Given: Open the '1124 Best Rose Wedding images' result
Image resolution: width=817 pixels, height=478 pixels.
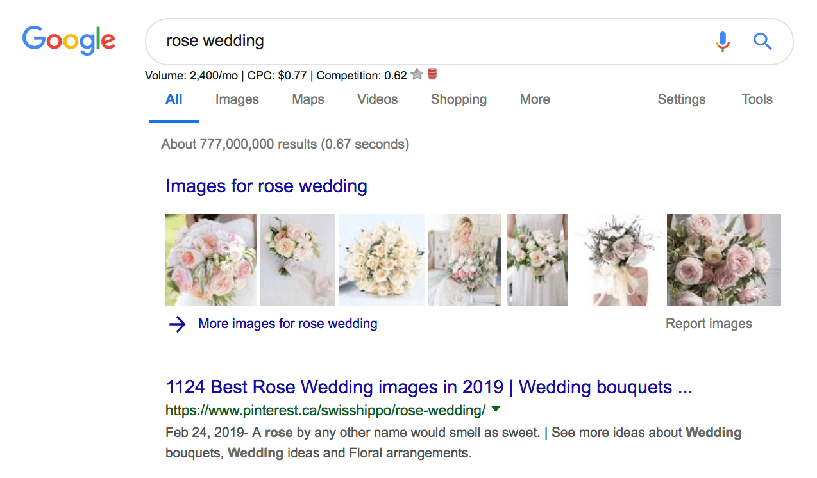Looking at the screenshot, I should coord(428,387).
